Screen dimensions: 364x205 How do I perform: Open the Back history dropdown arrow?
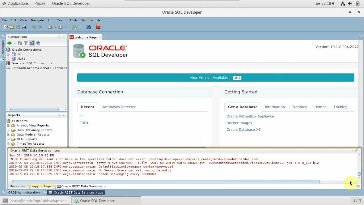click(x=55, y=27)
